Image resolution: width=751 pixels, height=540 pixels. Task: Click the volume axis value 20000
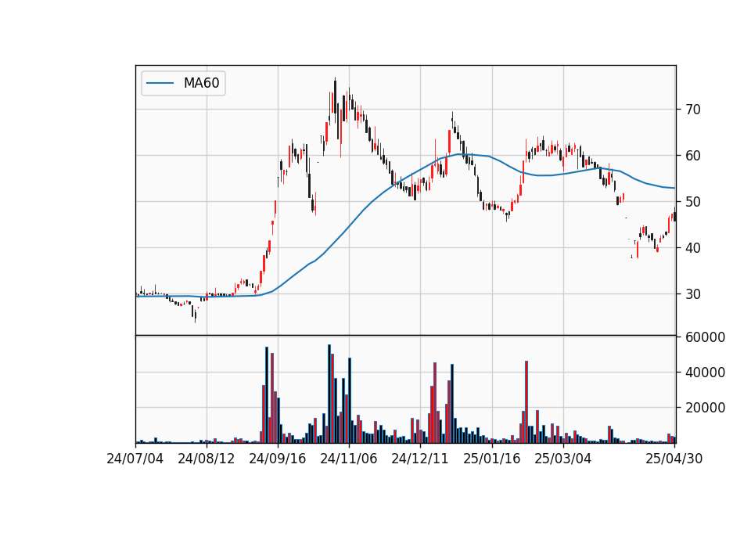(706, 408)
